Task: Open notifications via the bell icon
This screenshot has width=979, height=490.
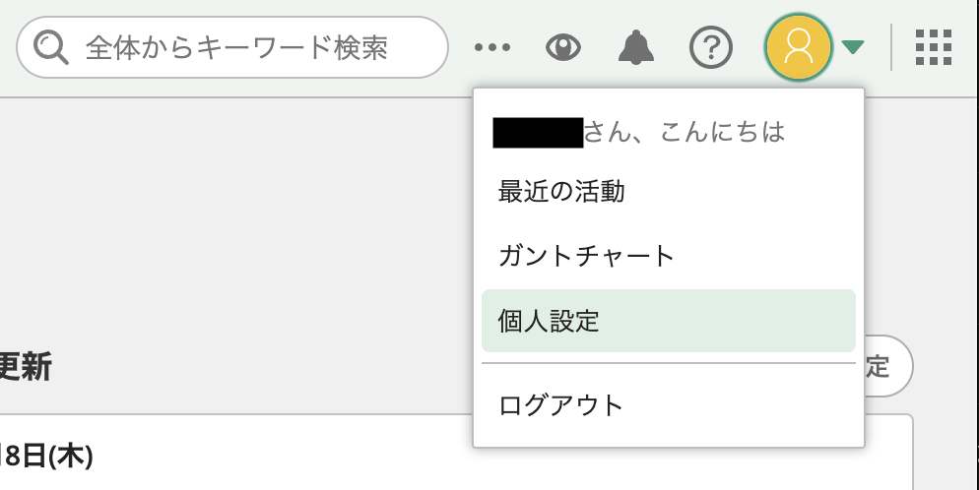Action: tap(636, 47)
